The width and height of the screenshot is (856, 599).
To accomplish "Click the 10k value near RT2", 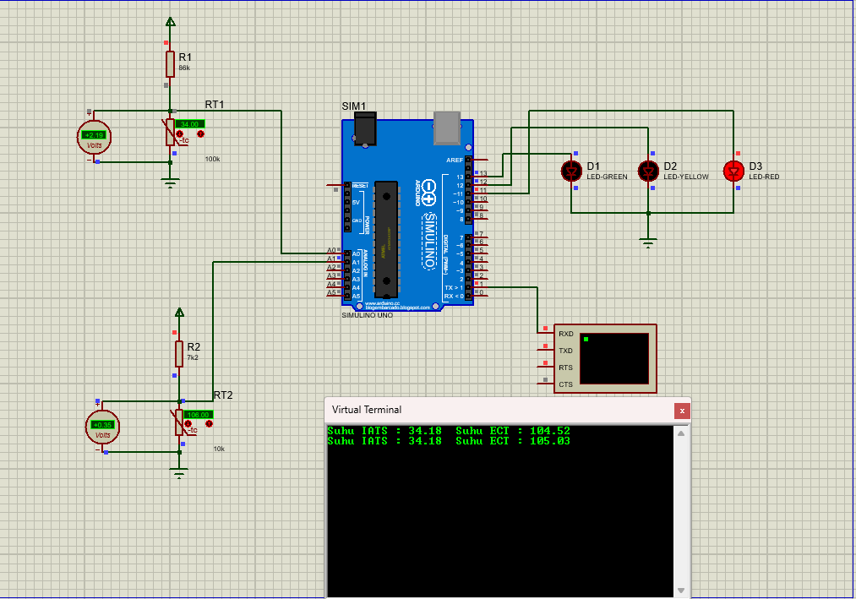I will click(219, 449).
